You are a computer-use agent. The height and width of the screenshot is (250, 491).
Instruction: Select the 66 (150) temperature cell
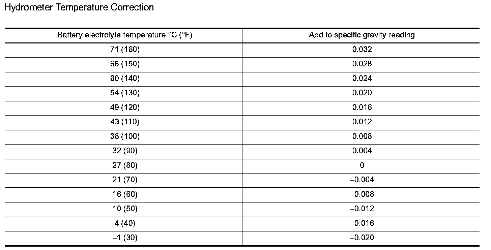pyautogui.click(x=125, y=64)
